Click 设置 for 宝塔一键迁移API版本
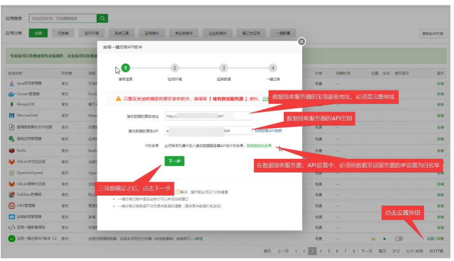This screenshot has width=454, height=261. (430, 239)
